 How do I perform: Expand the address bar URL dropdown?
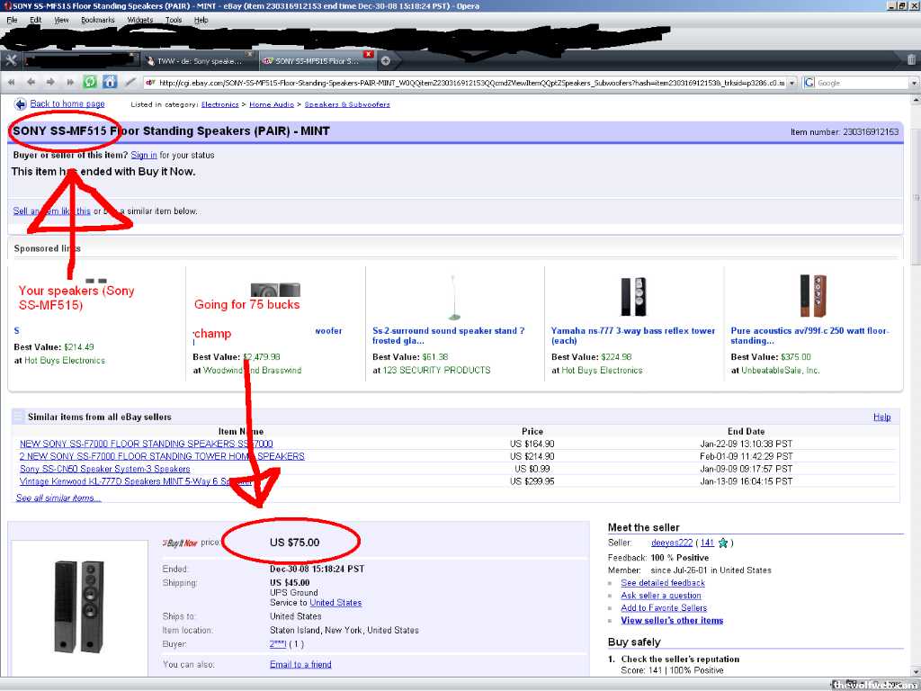[791, 83]
